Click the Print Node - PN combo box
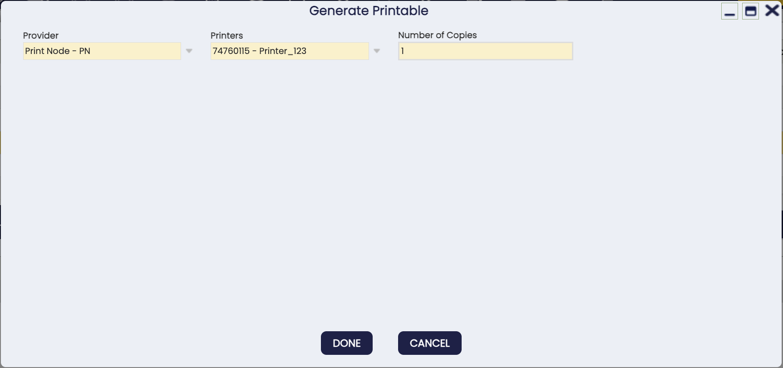This screenshot has width=783, height=368. (x=102, y=51)
